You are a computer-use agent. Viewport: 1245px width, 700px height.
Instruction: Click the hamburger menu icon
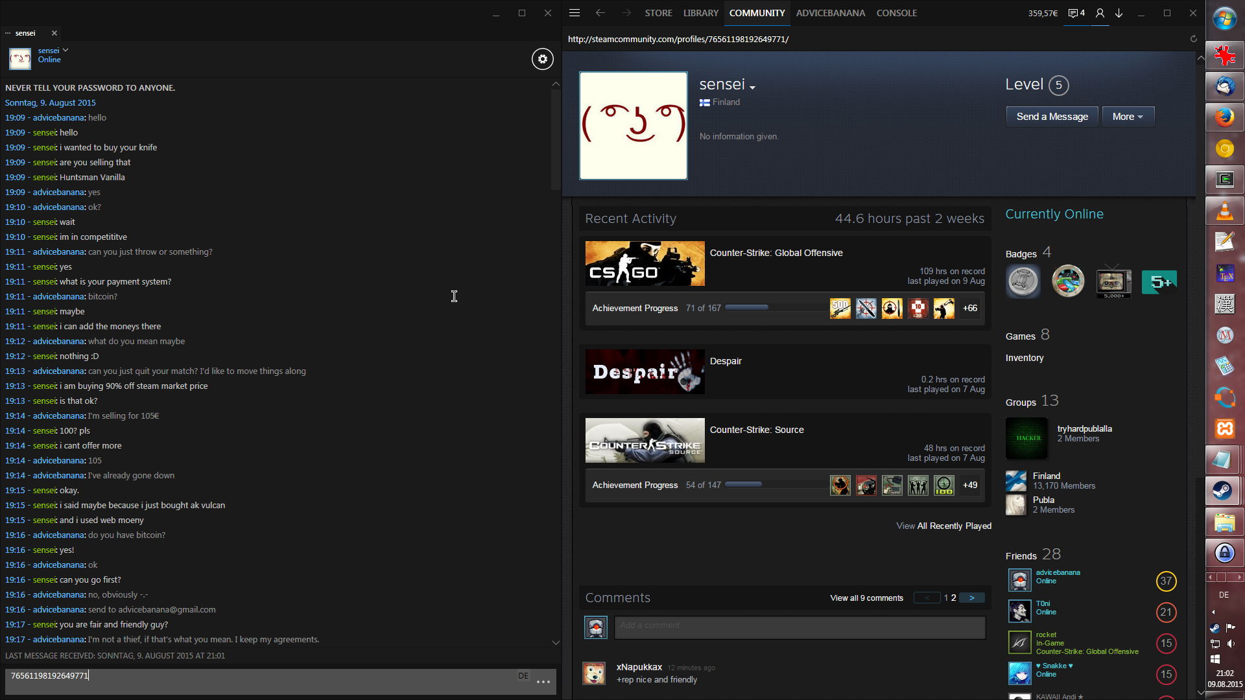[x=575, y=13]
